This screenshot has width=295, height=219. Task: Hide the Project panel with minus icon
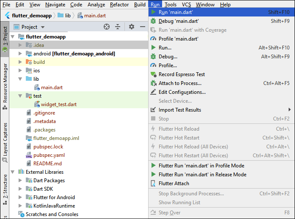click(143, 27)
